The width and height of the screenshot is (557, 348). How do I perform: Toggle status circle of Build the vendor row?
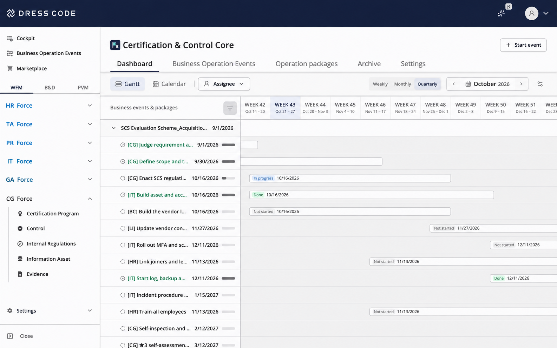coord(123,212)
